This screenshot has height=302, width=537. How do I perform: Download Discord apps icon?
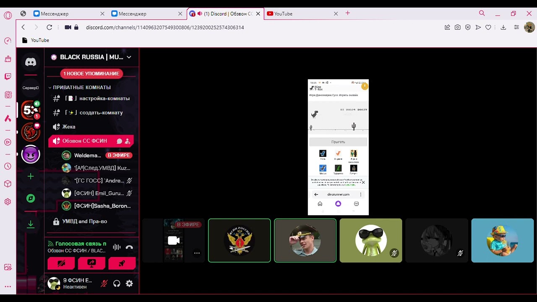[31, 224]
